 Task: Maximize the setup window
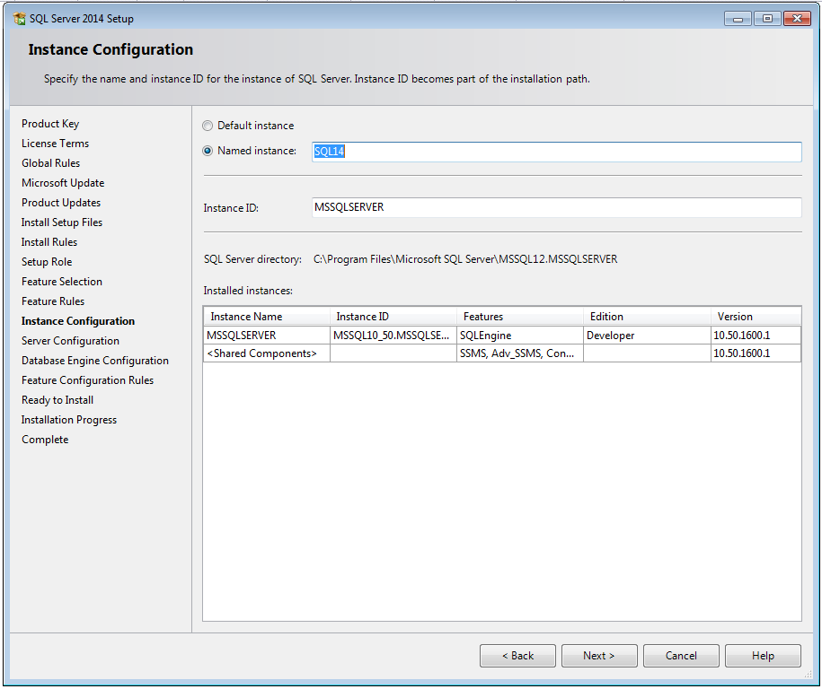pos(767,19)
